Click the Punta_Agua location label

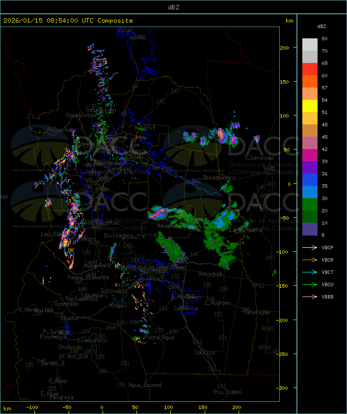click(x=160, y=338)
